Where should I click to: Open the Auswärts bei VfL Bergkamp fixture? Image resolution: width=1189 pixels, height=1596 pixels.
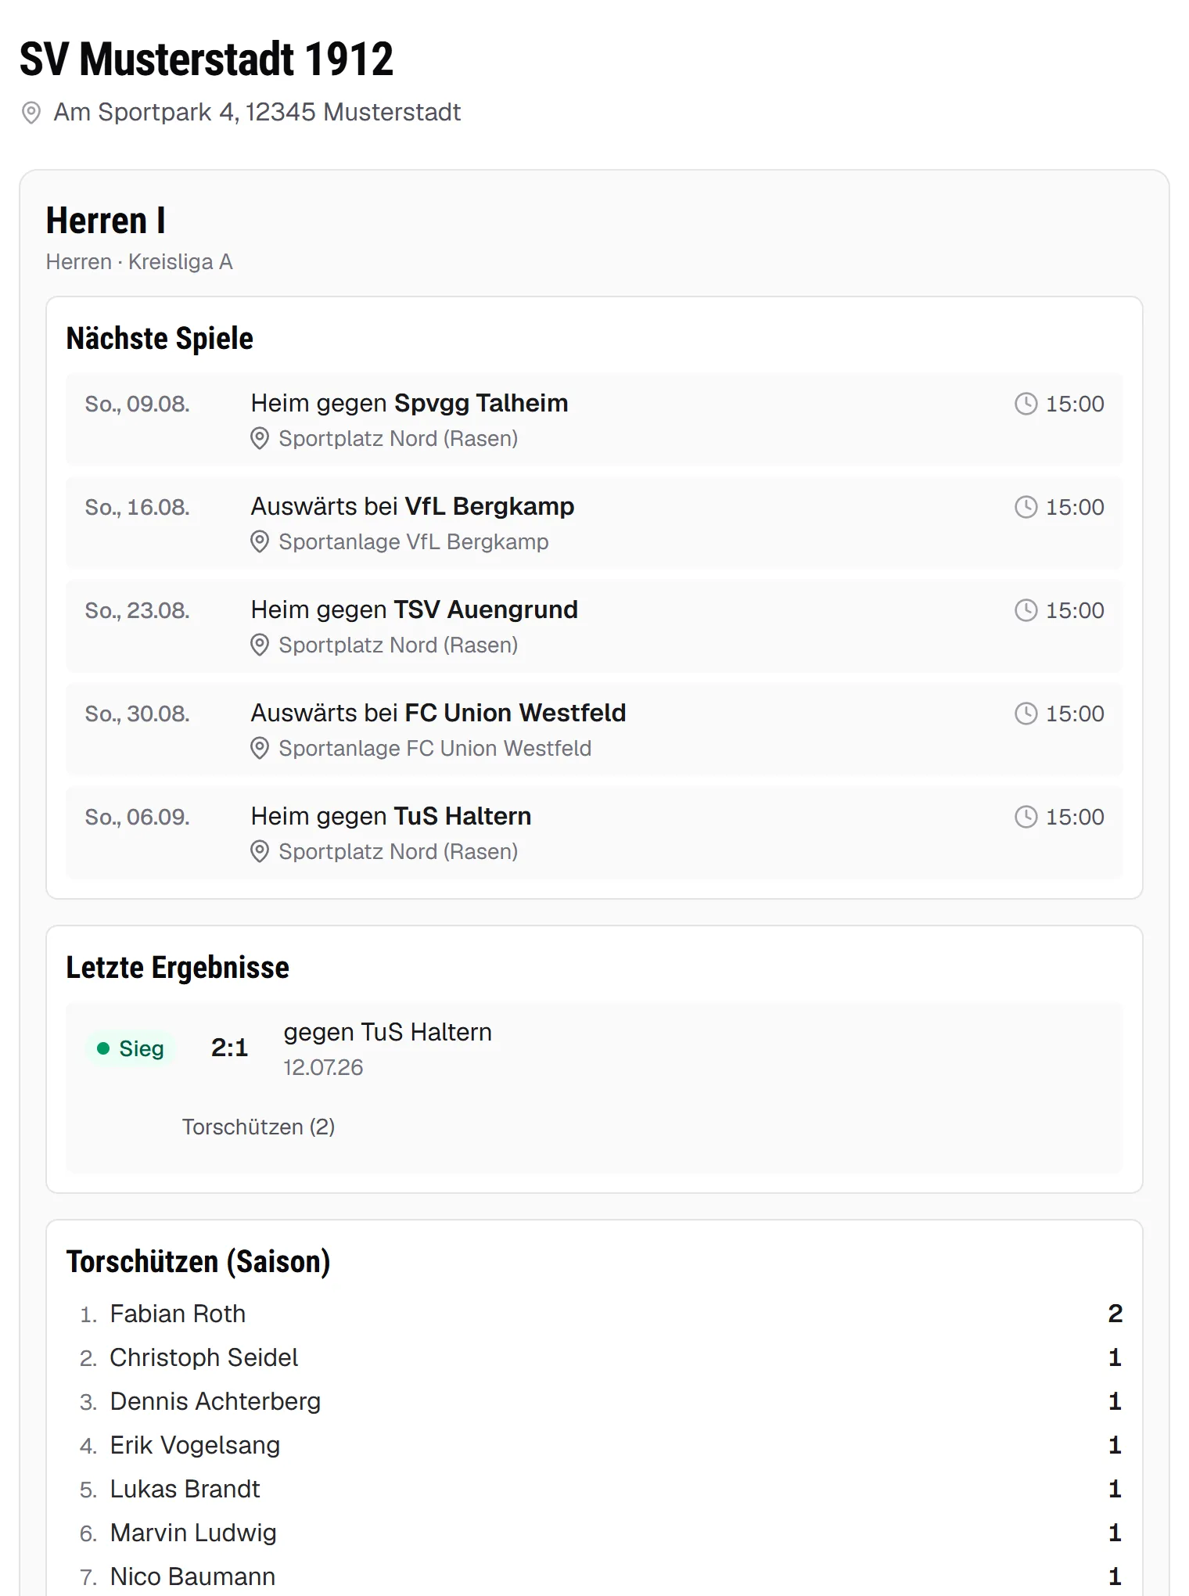[594, 523]
